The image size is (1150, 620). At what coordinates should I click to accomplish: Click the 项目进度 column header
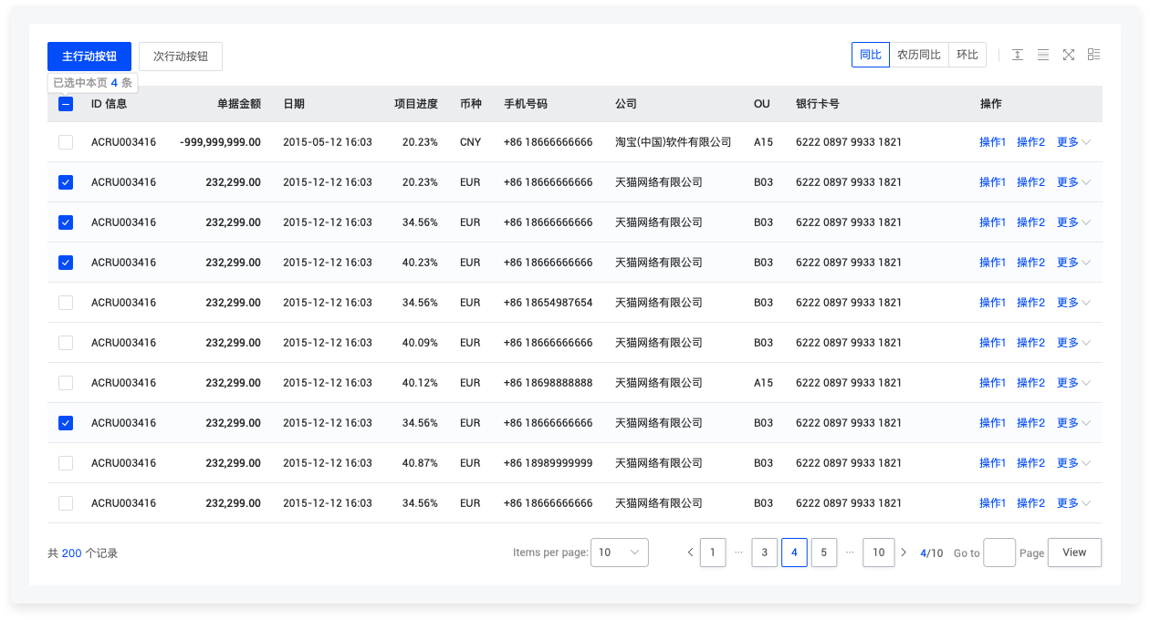coord(416,104)
